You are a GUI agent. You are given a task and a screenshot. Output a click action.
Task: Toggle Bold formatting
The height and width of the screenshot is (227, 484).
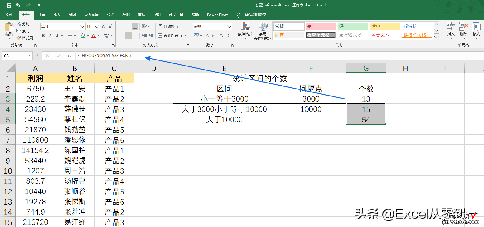tap(43, 36)
